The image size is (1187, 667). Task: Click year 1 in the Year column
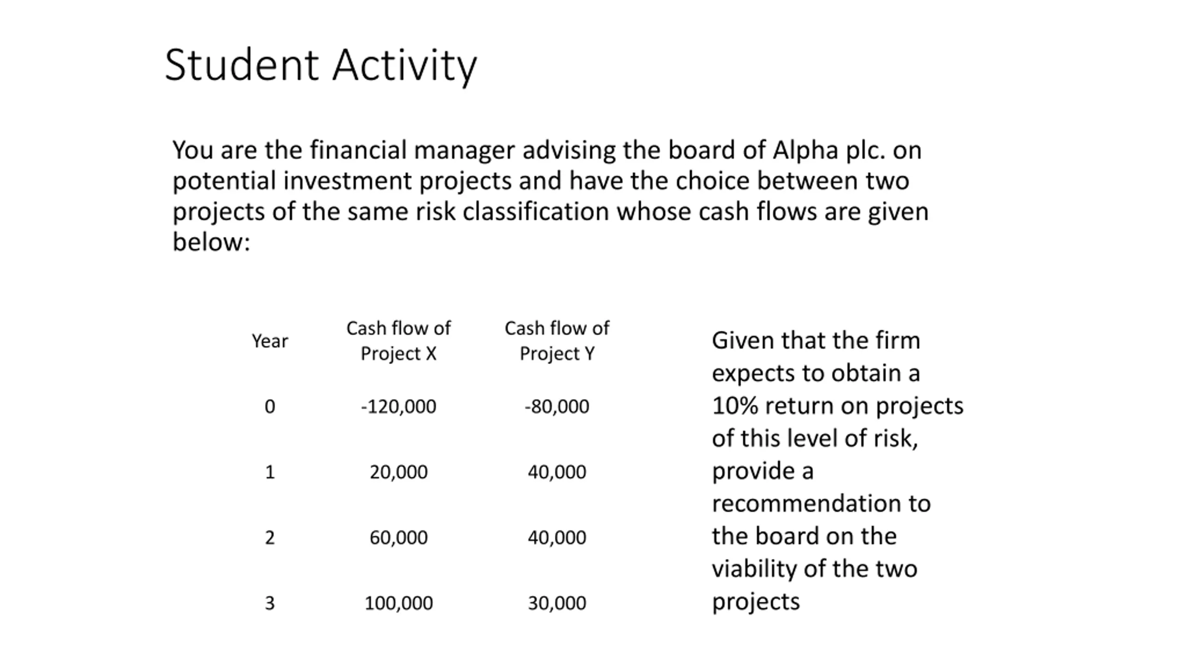tap(270, 472)
